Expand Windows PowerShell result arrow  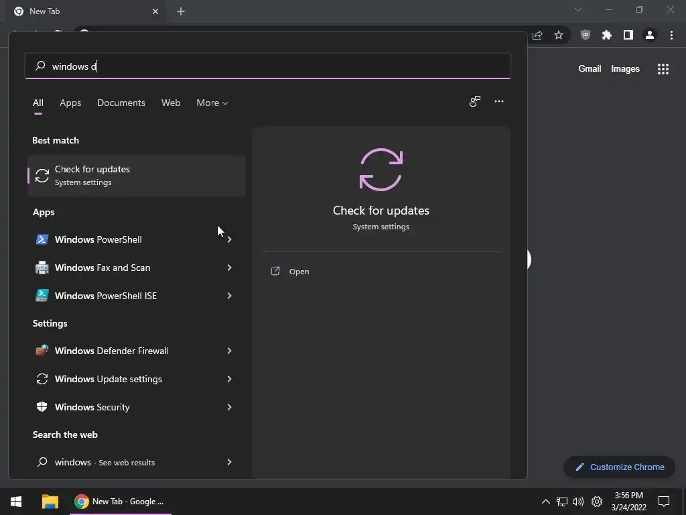(229, 239)
